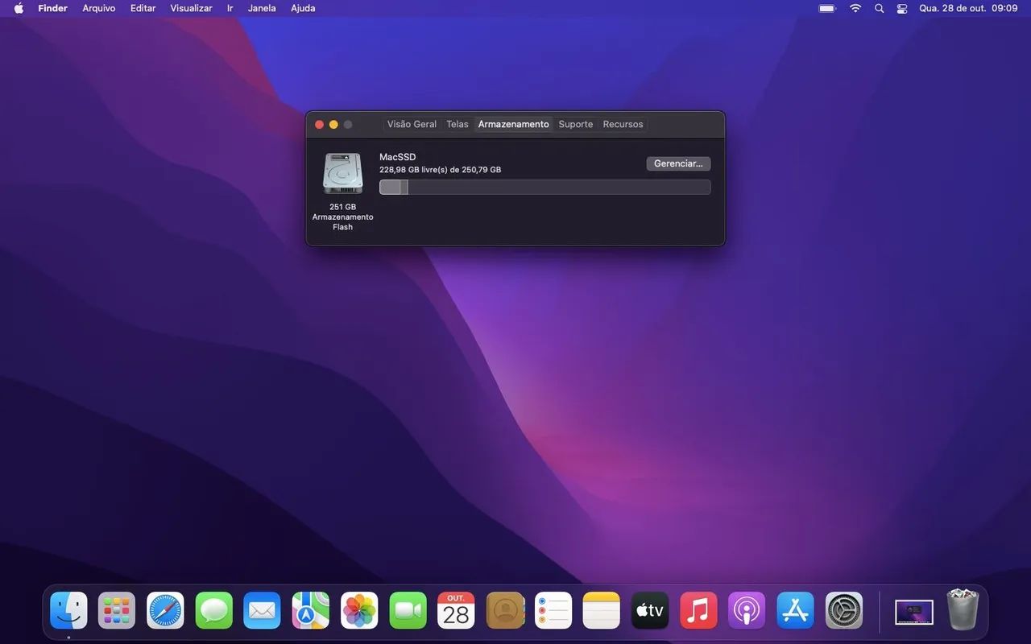Click the battery status icon

pyautogui.click(x=828, y=8)
